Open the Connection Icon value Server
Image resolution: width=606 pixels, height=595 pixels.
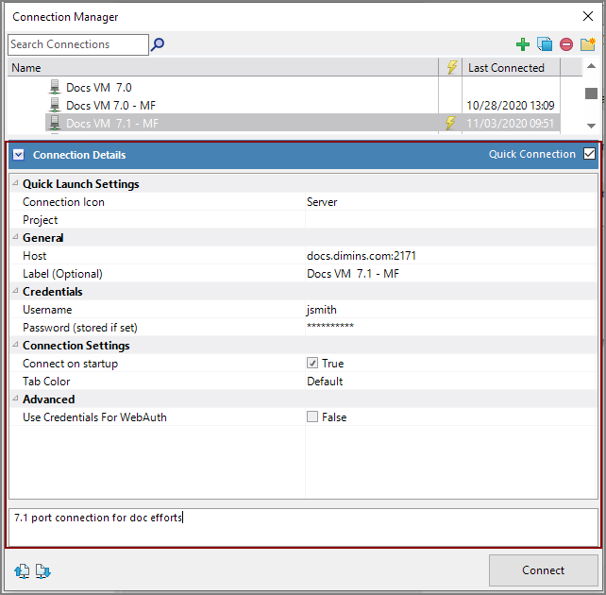click(450, 202)
